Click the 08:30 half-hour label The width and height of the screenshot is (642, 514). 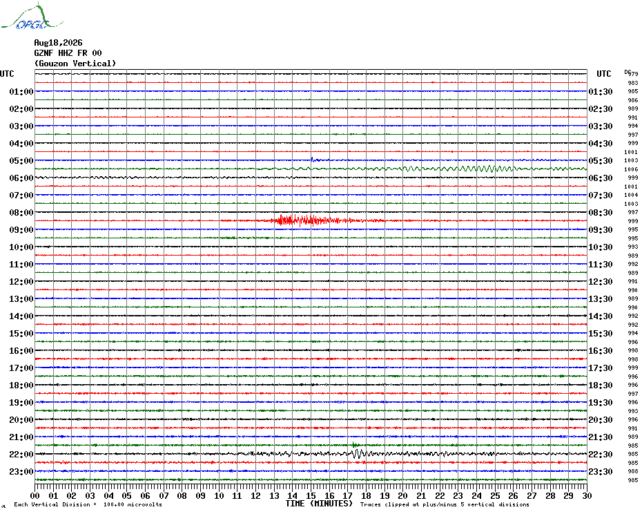(601, 212)
